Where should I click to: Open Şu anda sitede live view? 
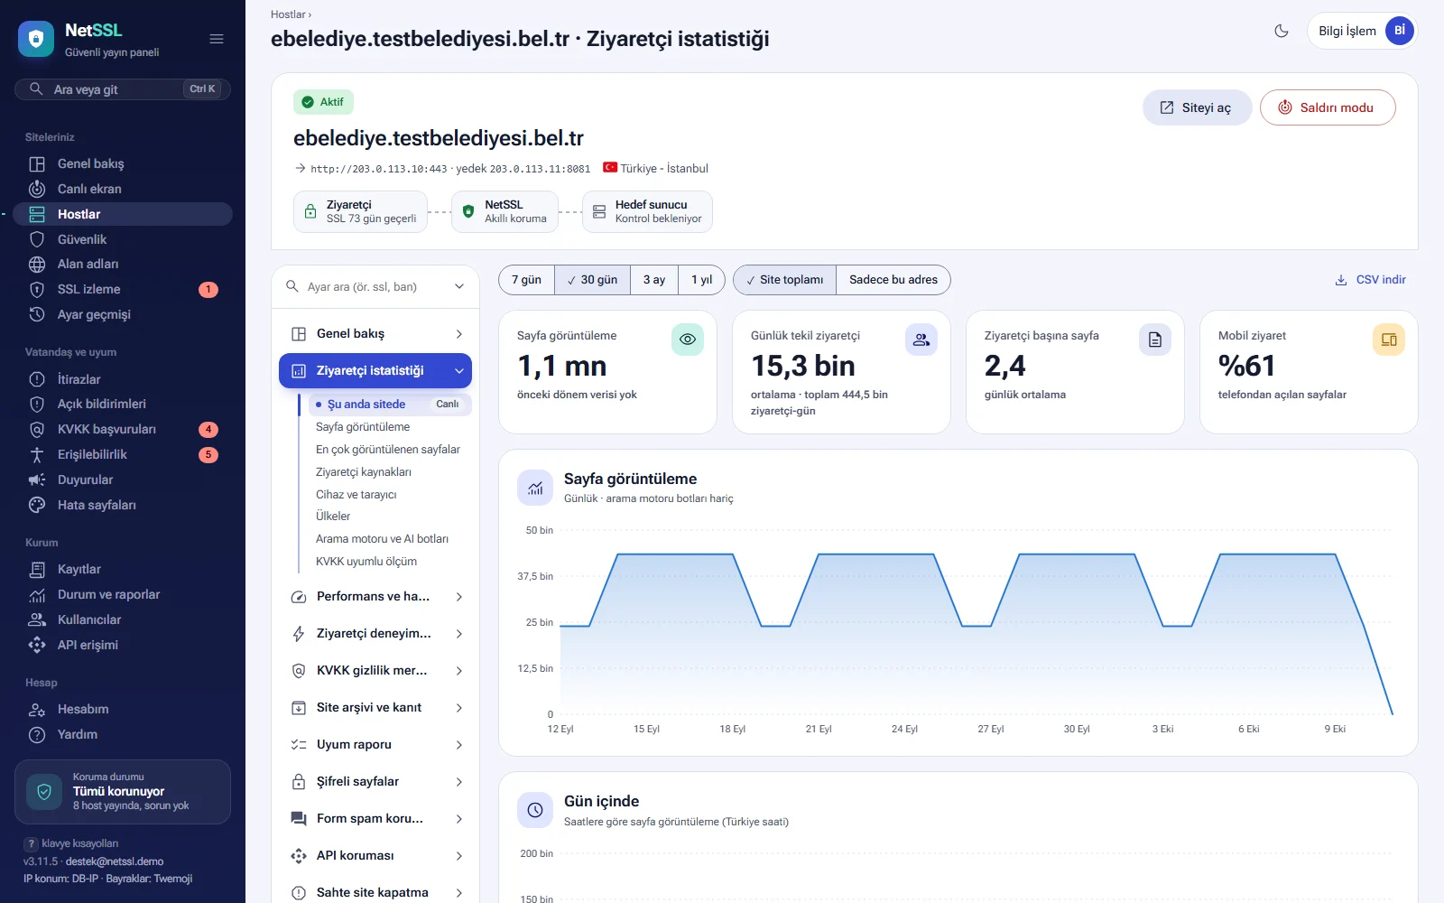pyautogui.click(x=388, y=405)
